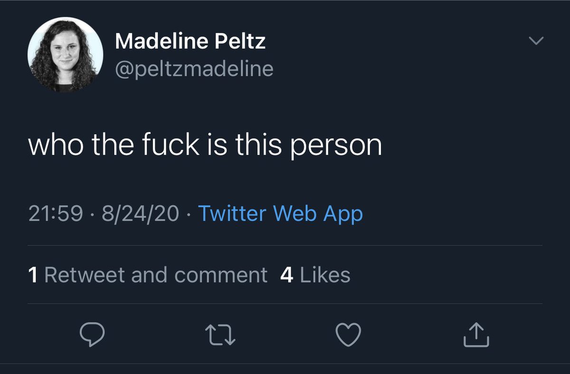Open the share icon for this tweet

(476, 335)
